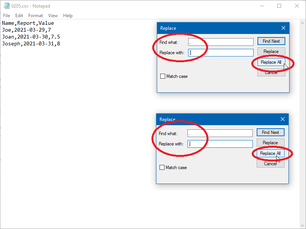Enable Match case in the top Replace dialog
This screenshot has width=306, height=229.
[163, 76]
